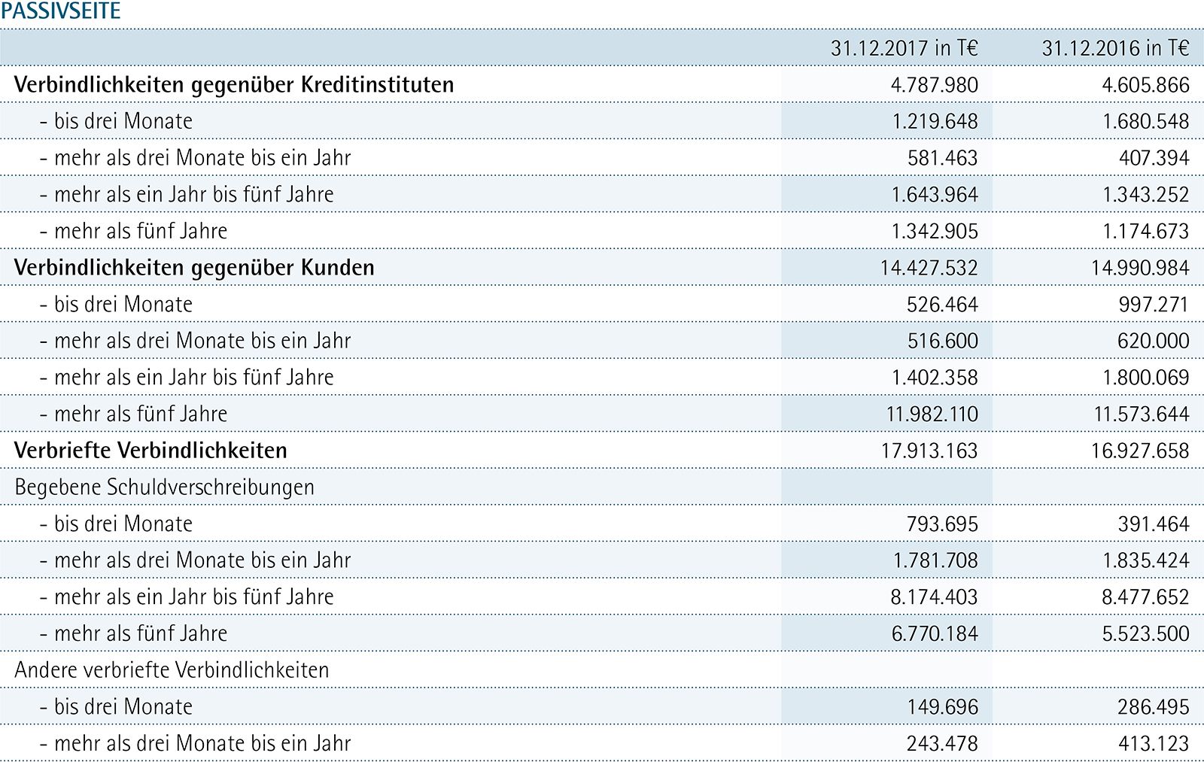Click the Verbindlichkeiten gegenüber Kreditinstituten row label

pos(234,85)
